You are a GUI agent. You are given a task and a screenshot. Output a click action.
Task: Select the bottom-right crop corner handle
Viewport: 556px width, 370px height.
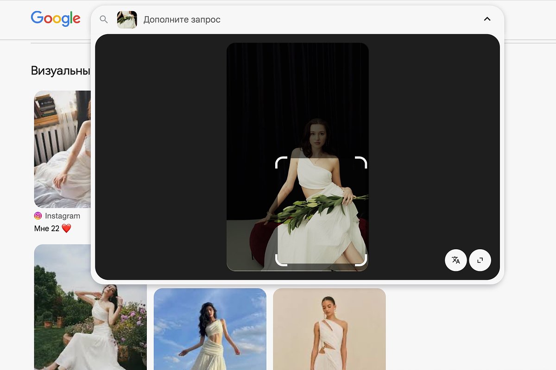coord(361,260)
